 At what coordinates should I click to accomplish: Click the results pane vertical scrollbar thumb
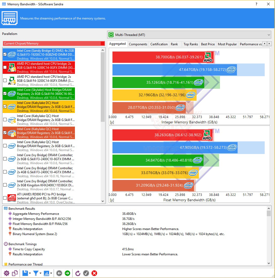point(269,213)
